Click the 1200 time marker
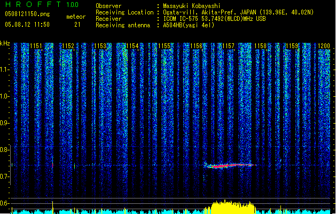The width and height of the screenshot is (336, 214). tap(324, 46)
